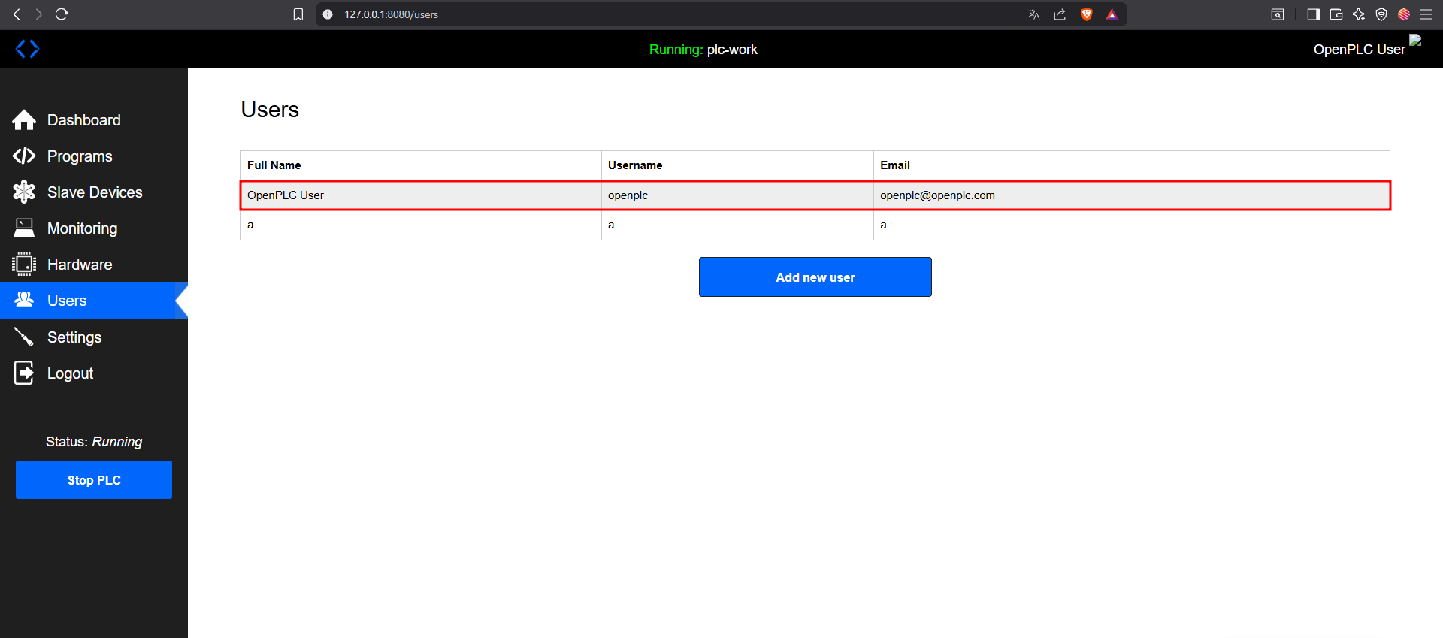Click the Programs code icon
The height and width of the screenshot is (638, 1443).
[x=24, y=156]
